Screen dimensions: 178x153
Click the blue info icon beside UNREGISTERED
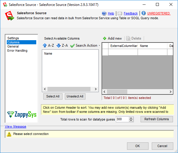point(144,13)
